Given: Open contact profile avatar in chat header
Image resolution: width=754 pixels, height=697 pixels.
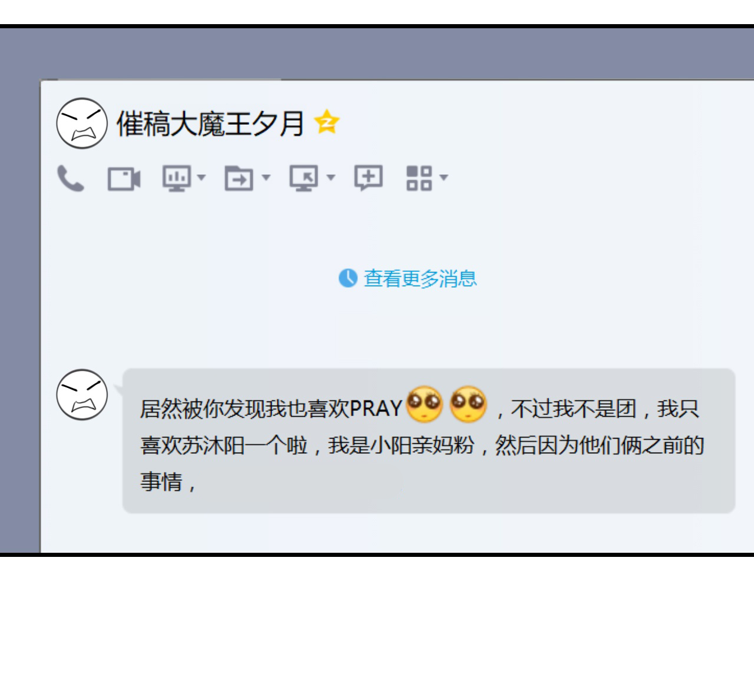Looking at the screenshot, I should point(82,123).
